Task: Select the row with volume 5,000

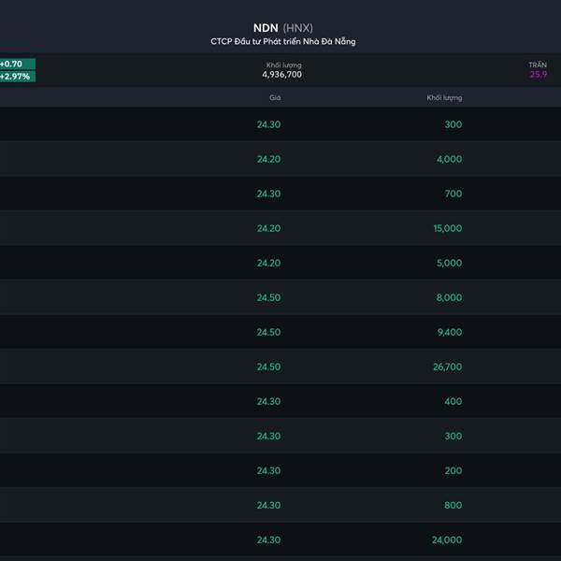Action: [280, 263]
